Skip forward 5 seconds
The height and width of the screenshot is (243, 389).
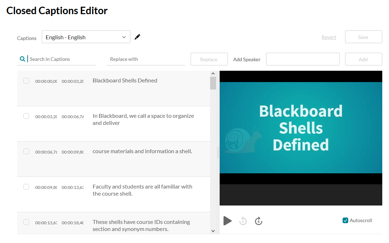[259, 221]
